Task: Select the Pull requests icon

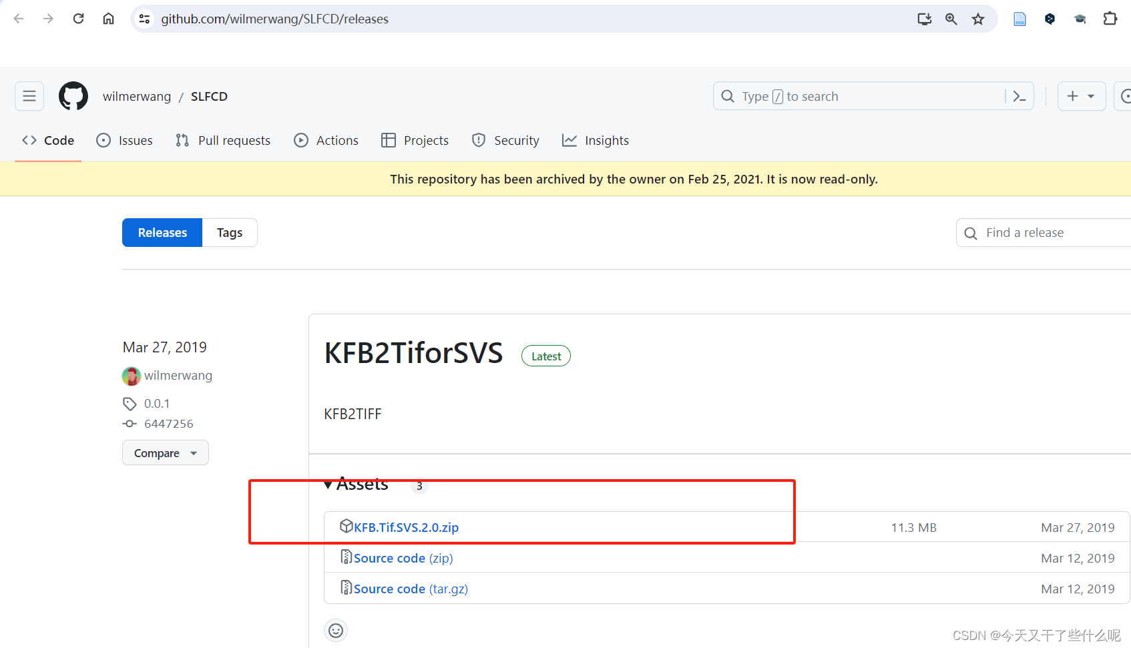Action: (182, 140)
